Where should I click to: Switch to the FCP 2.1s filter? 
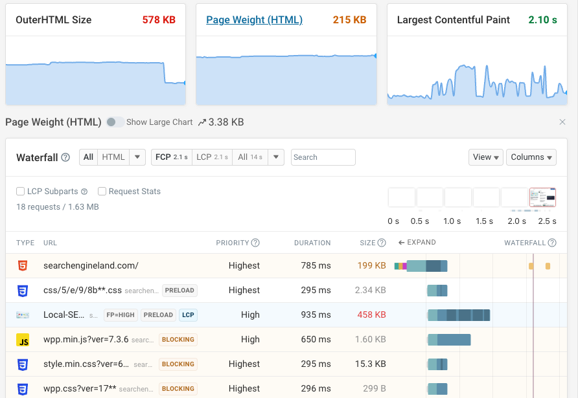pyautogui.click(x=171, y=157)
